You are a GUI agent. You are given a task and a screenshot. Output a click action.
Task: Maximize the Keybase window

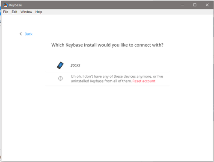point(195,5)
